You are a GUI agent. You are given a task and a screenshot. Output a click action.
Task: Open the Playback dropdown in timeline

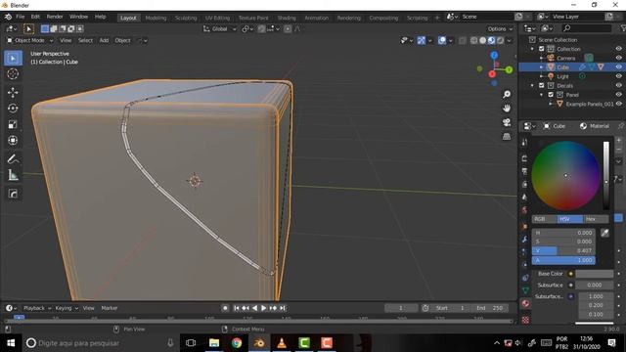click(x=37, y=308)
